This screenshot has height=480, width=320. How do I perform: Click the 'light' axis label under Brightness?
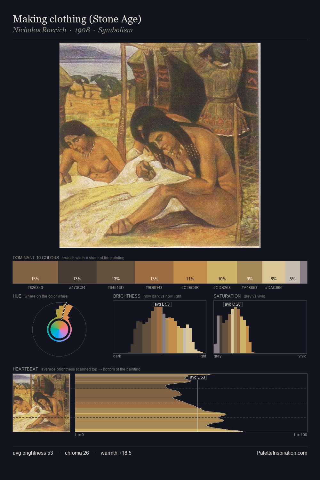[x=203, y=356]
